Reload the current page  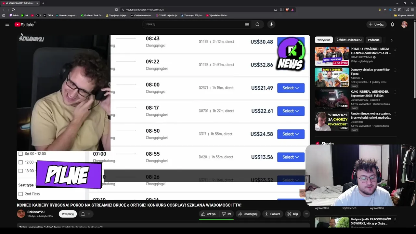pyautogui.click(x=13, y=10)
